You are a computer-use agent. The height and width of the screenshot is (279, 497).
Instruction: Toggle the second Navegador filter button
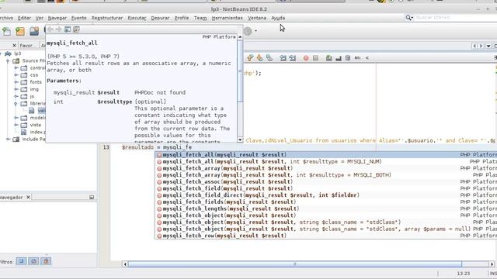point(33,261)
